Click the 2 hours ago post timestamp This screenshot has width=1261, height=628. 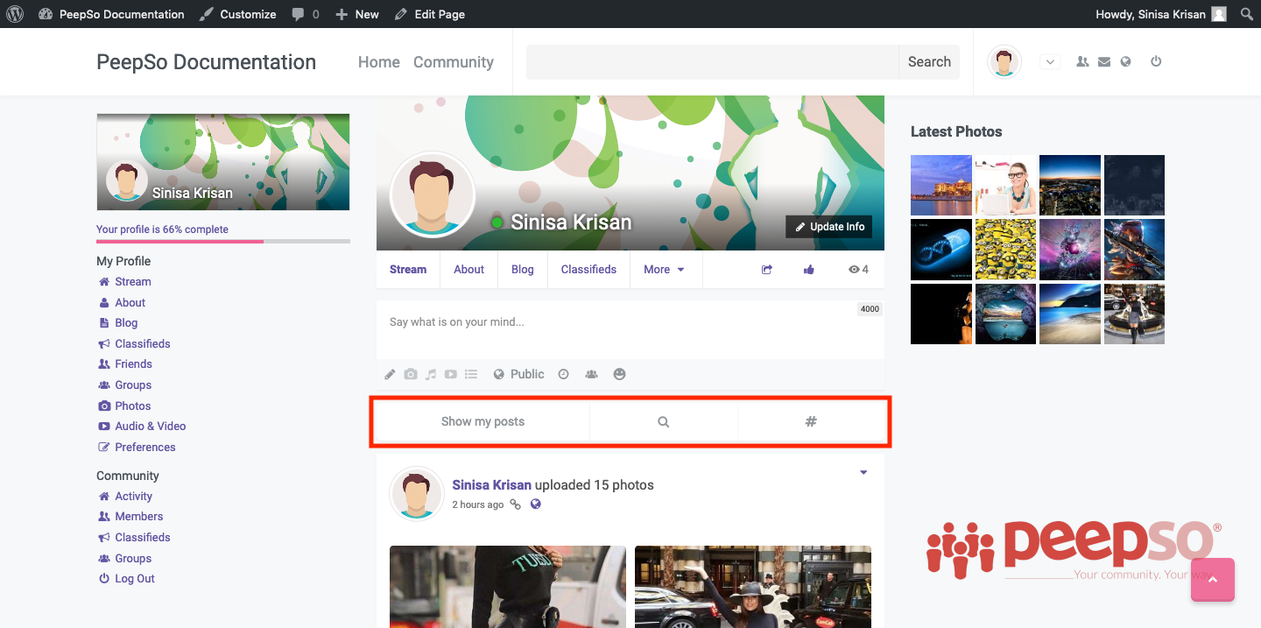click(478, 505)
